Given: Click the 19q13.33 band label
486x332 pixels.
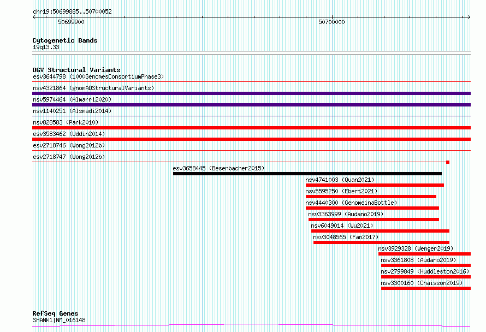Looking at the screenshot, I should coord(46,47).
